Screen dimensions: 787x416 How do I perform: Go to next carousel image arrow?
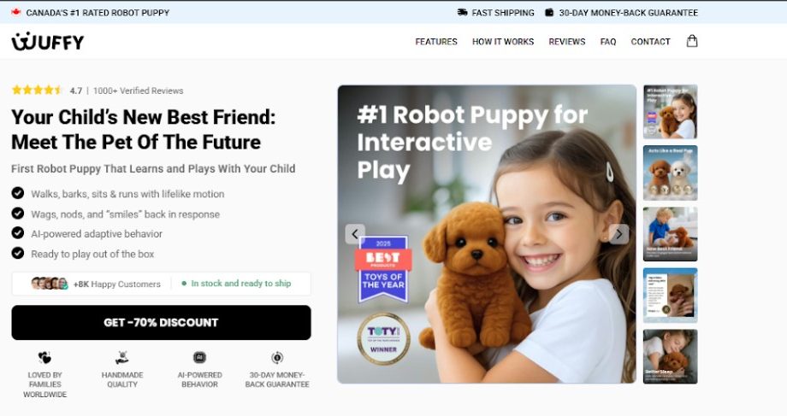(618, 234)
